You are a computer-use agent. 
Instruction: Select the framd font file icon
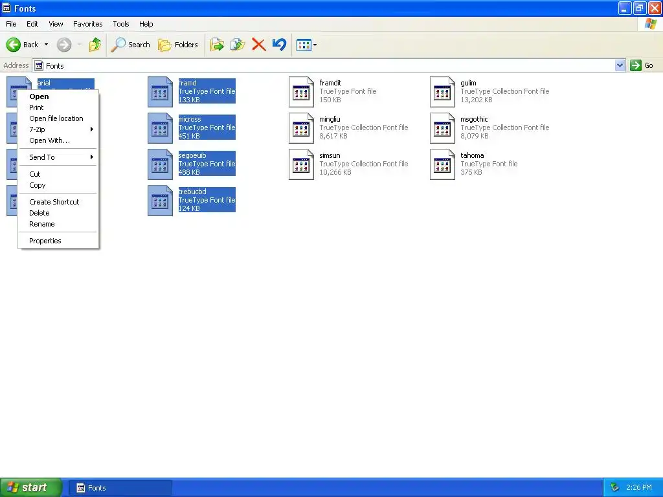click(161, 92)
